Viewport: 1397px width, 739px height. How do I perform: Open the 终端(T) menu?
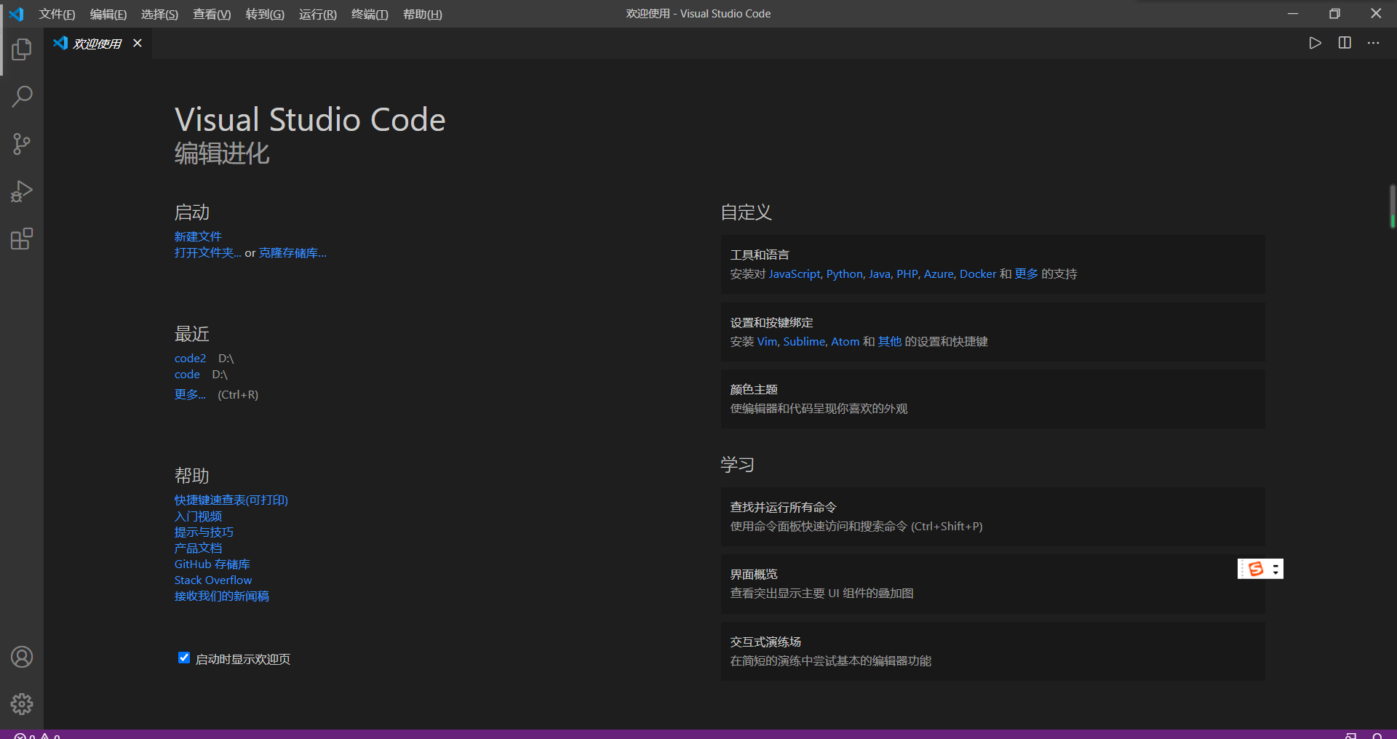click(370, 14)
